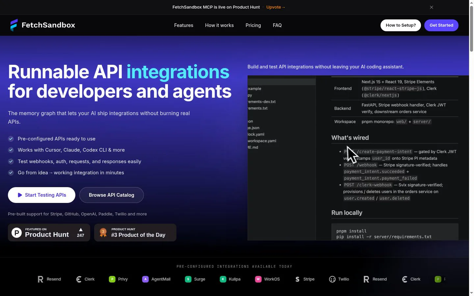Click the FetchSandbox logo icon
474x296 pixels.
point(14,25)
